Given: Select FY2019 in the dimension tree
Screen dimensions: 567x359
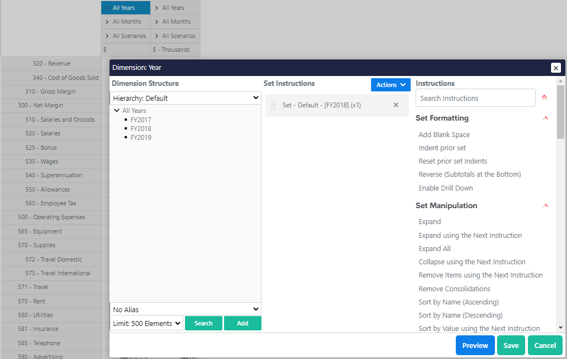Looking at the screenshot, I should (140, 137).
